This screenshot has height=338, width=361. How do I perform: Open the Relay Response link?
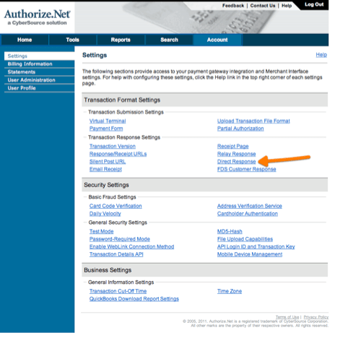[x=236, y=154]
